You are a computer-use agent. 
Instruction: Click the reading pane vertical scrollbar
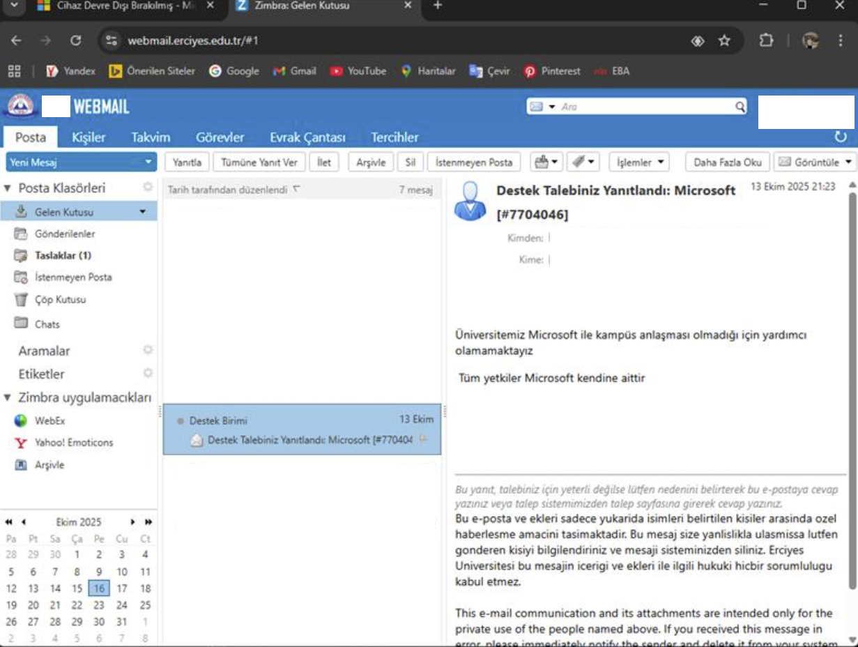852,390
